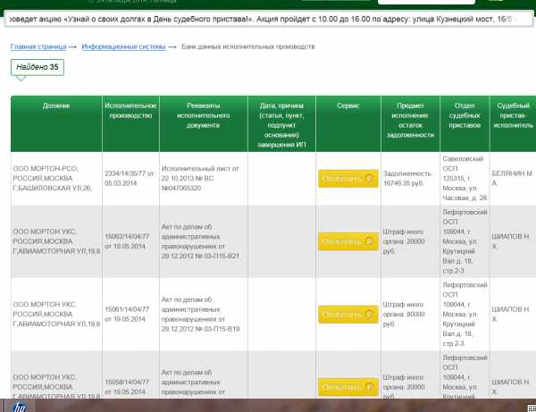Select the act cell numbered 03-П15-В19
Image resolution: width=536 pixels, height=412 pixels.
pos(204,315)
